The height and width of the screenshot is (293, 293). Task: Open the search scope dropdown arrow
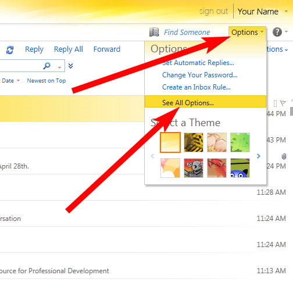pos(59,67)
